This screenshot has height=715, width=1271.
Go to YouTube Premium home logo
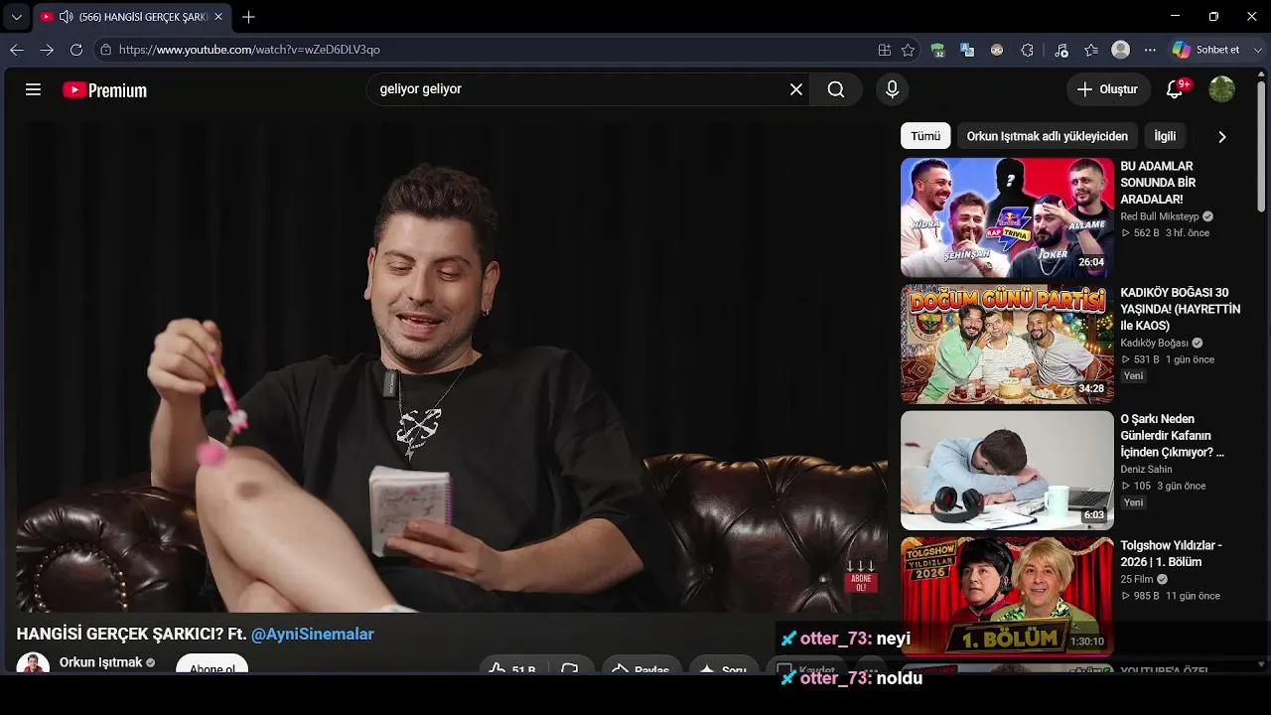tap(104, 90)
